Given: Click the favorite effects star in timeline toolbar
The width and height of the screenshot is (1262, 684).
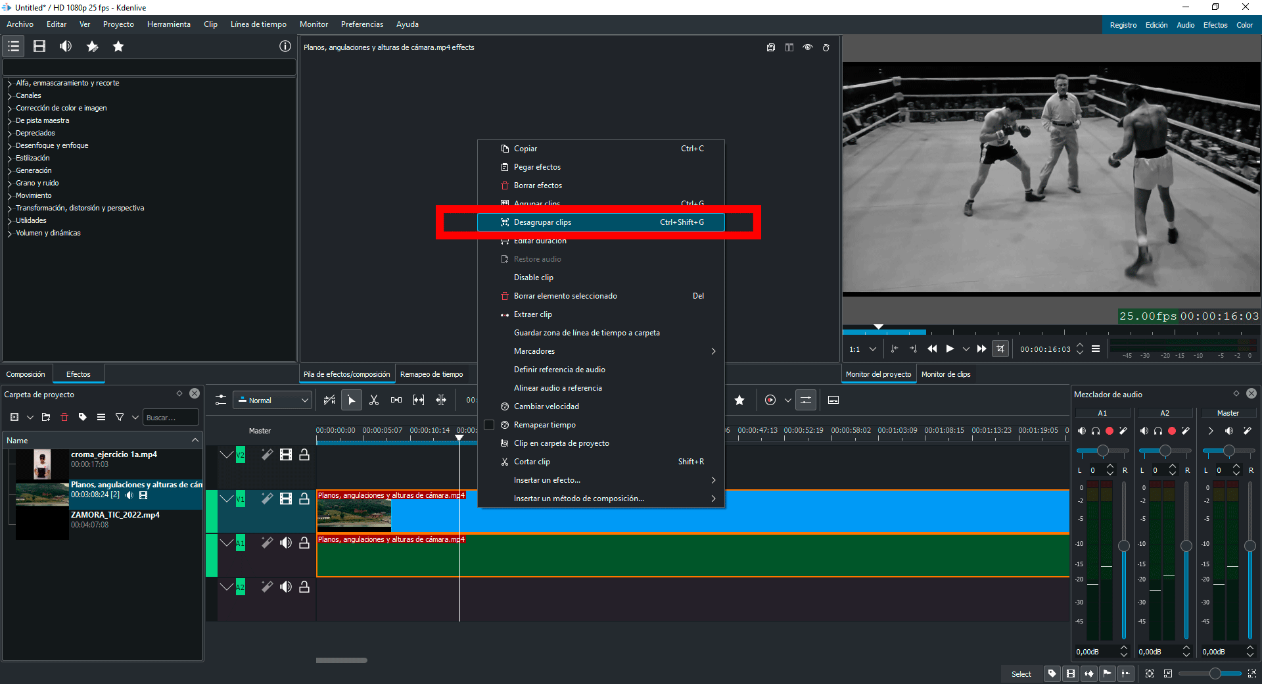Looking at the screenshot, I should coord(739,400).
